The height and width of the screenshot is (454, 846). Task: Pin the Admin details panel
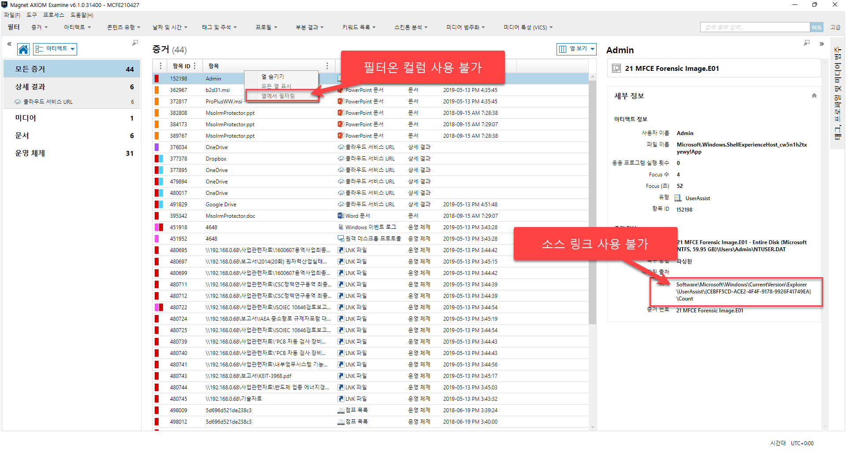[x=806, y=43]
